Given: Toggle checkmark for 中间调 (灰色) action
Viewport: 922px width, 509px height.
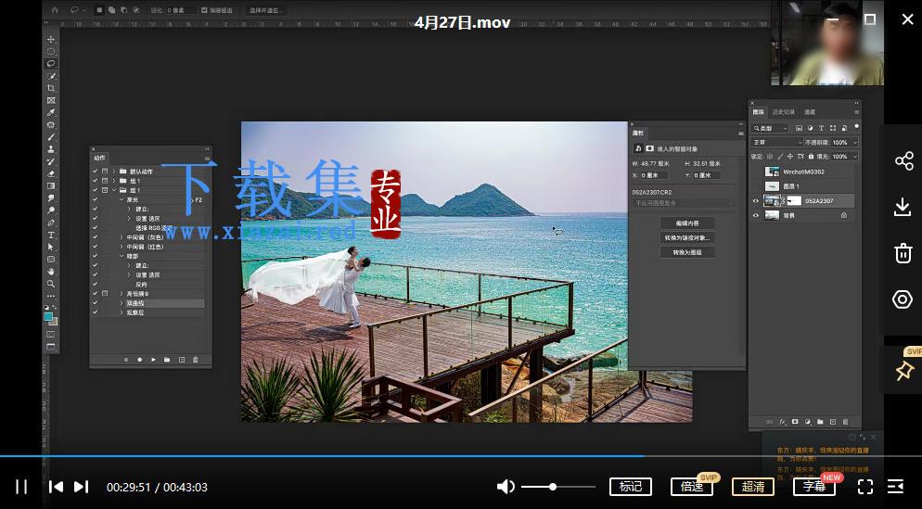Looking at the screenshot, I should tap(95, 237).
